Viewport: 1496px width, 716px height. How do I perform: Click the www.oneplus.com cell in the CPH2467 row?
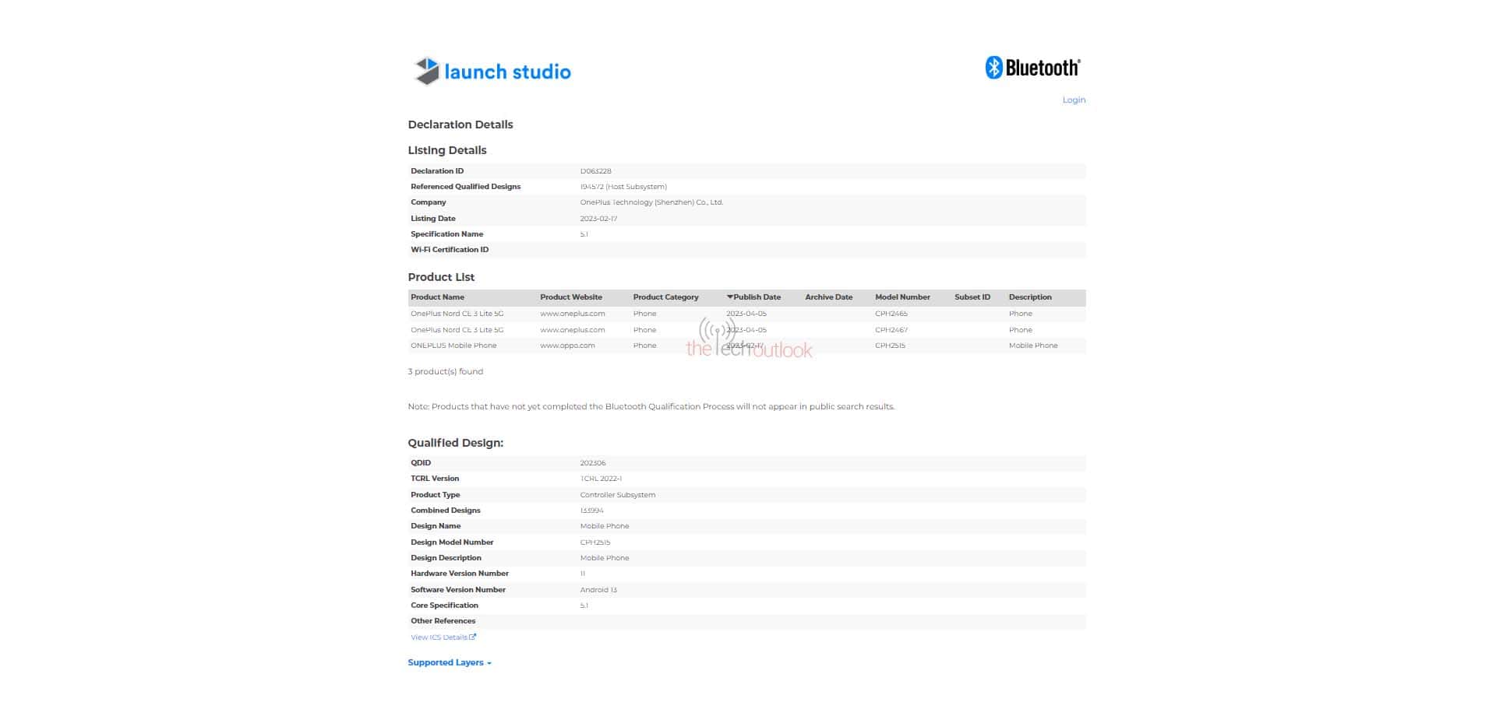(x=573, y=330)
